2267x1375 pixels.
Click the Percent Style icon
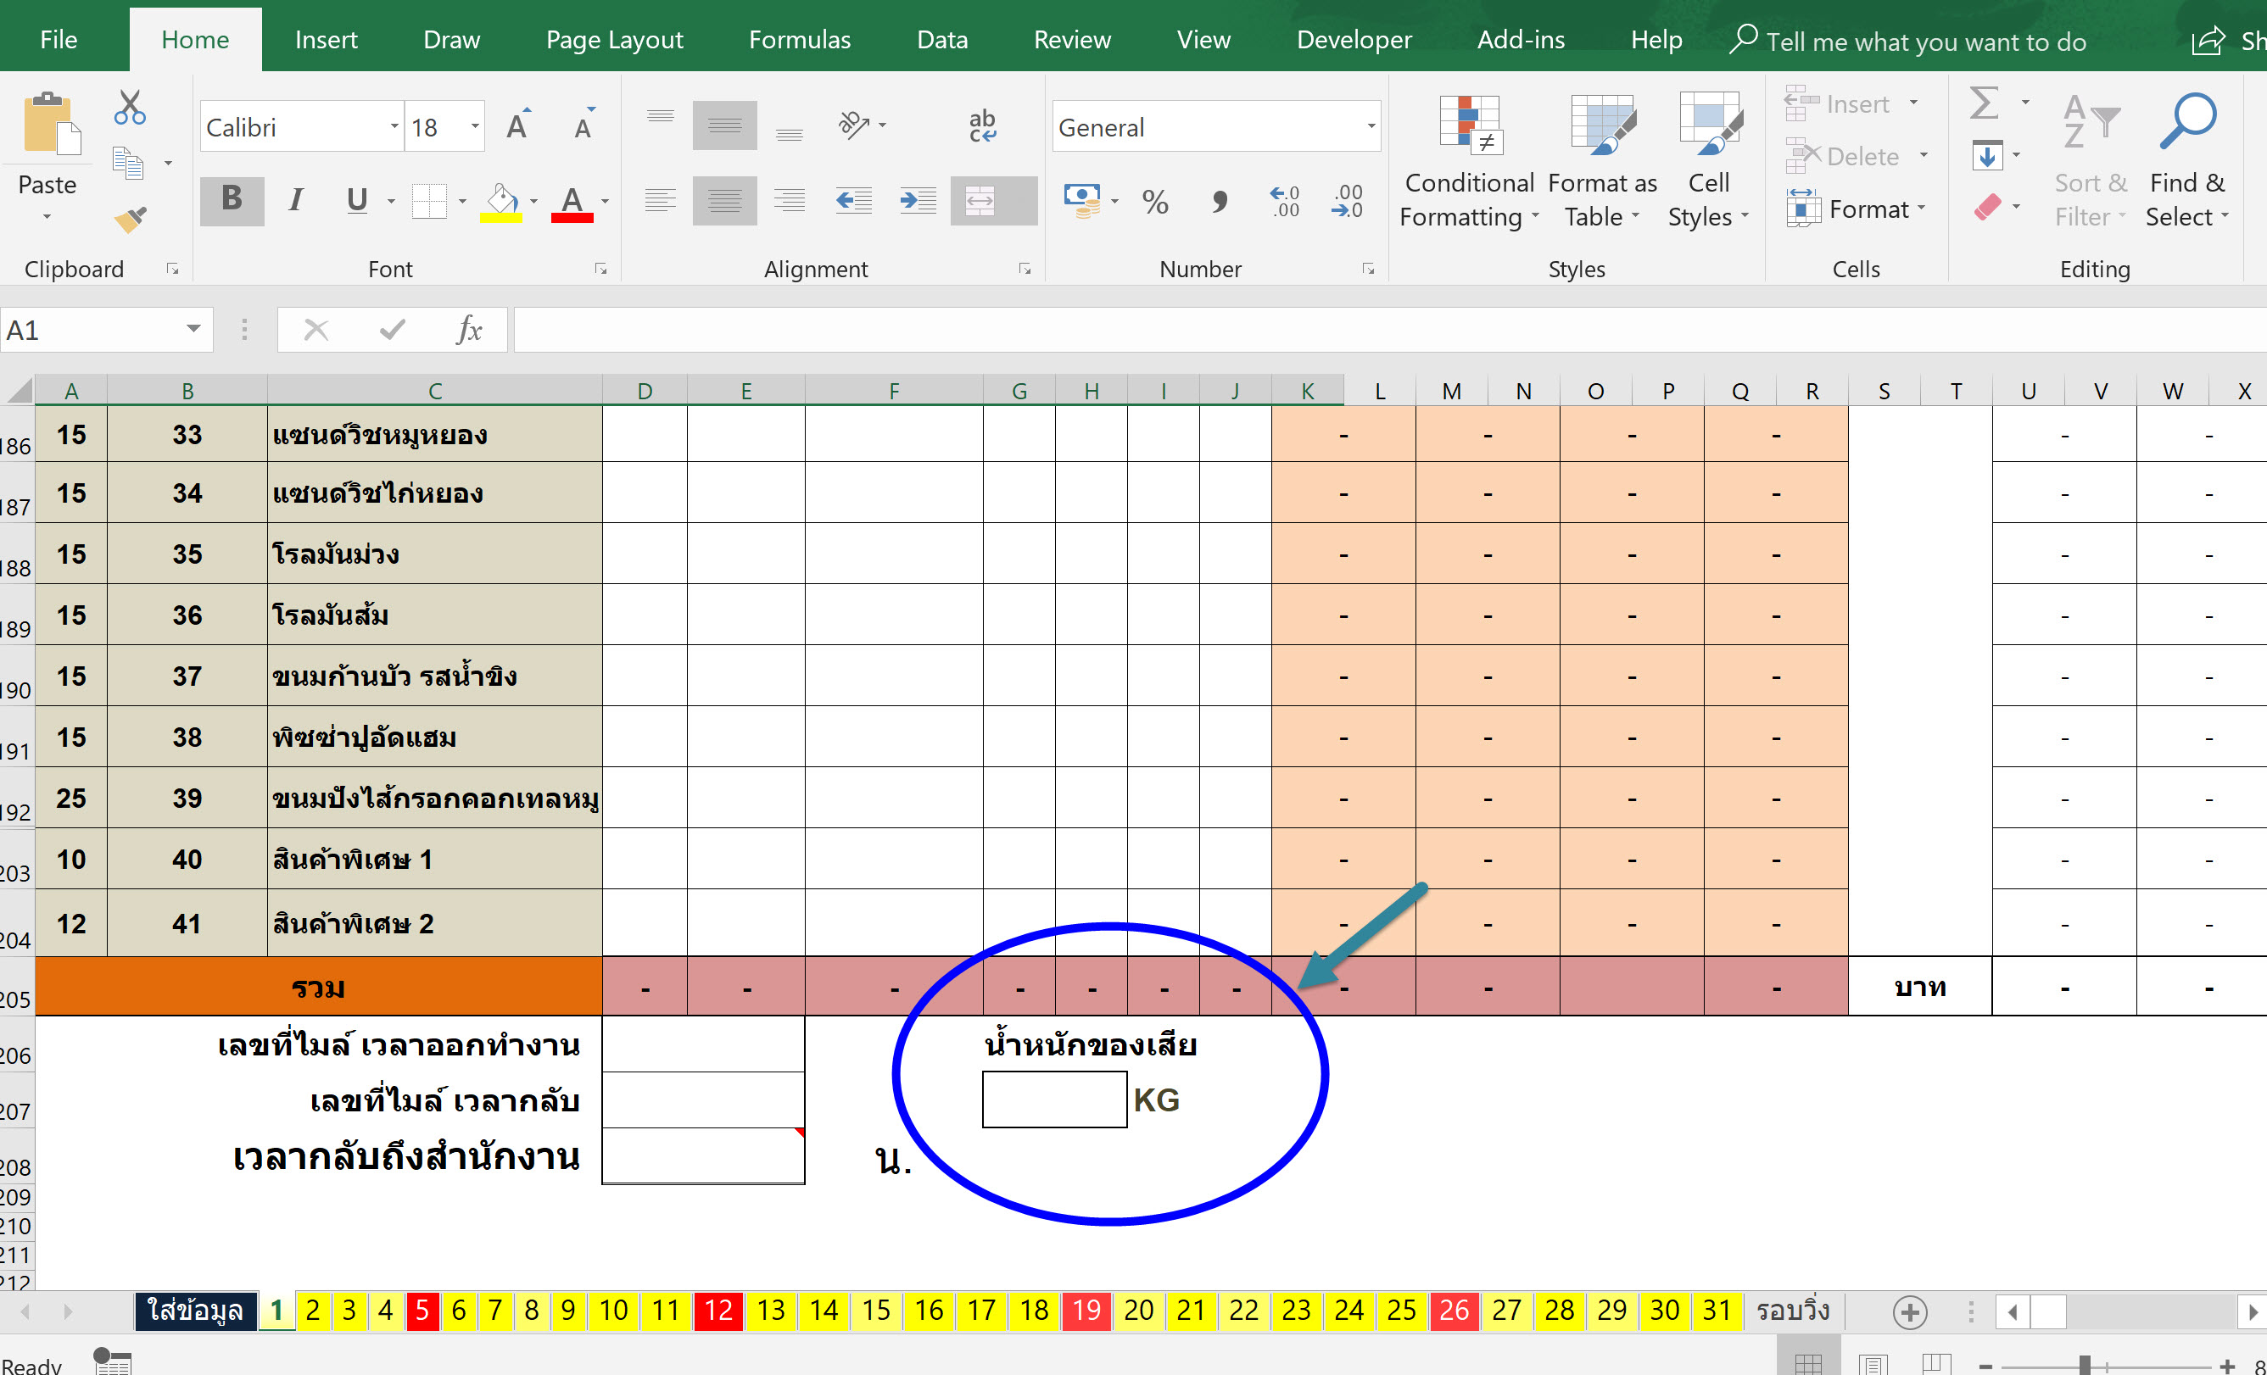(x=1154, y=201)
